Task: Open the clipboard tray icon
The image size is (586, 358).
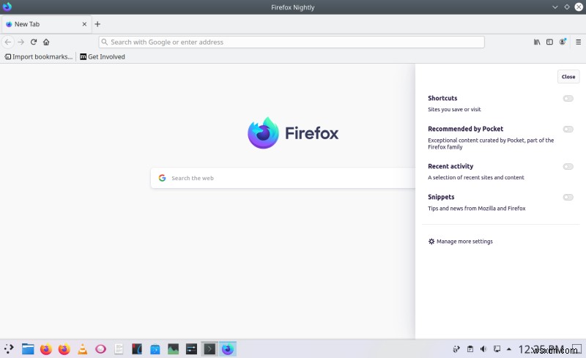Action: tap(470, 349)
